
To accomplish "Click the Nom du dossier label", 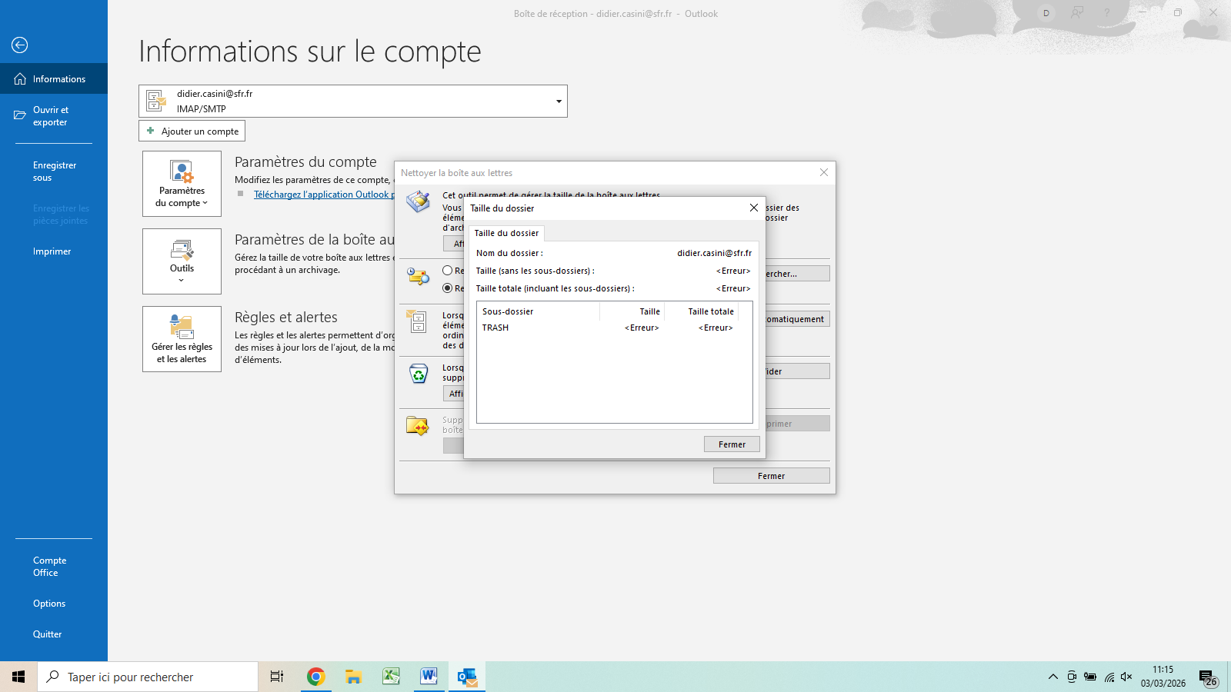I will [509, 253].
